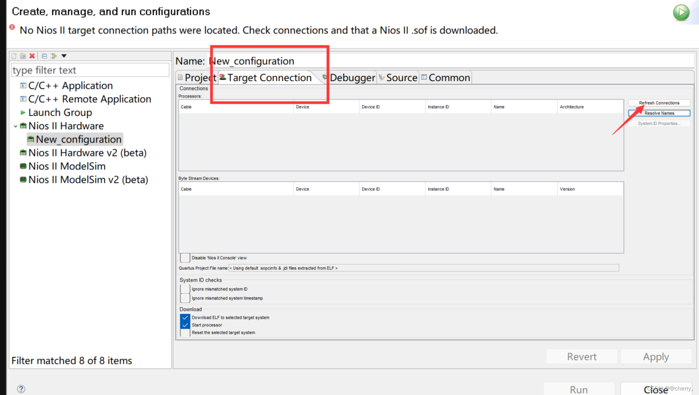Click the System ID Properties button
This screenshot has width=699, height=395.
click(x=659, y=123)
